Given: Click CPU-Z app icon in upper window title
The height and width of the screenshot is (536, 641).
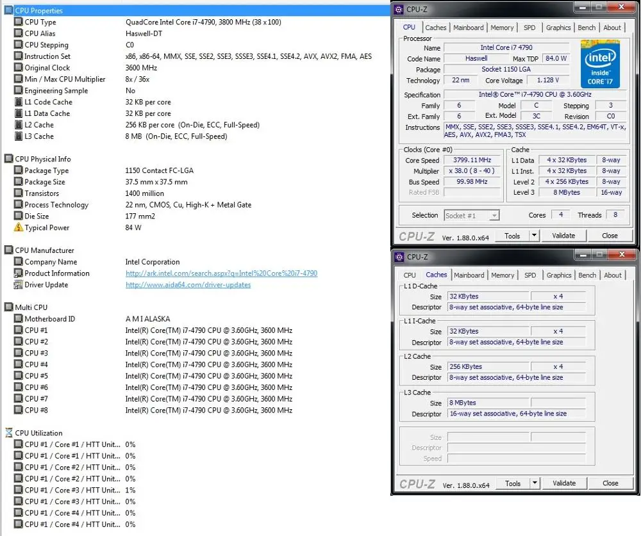Looking at the screenshot, I should pyautogui.click(x=399, y=10).
